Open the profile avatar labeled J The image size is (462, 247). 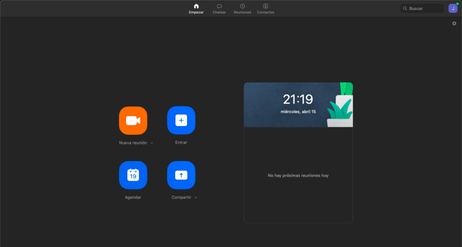(453, 8)
